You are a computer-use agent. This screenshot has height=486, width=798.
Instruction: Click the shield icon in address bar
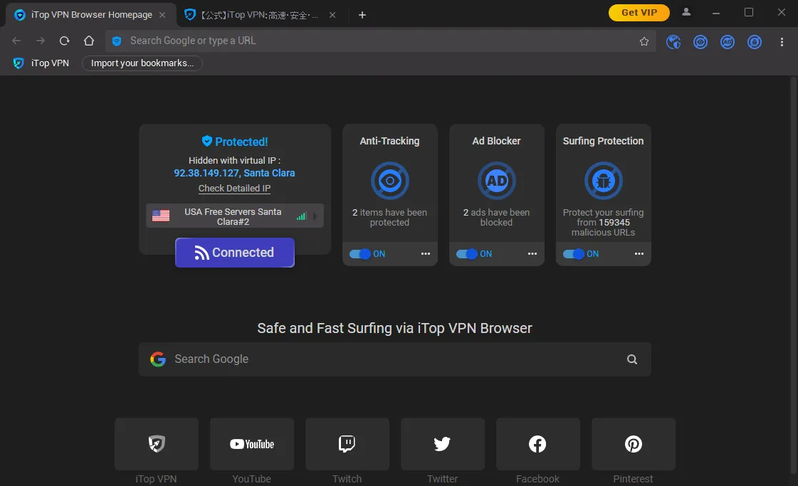click(117, 41)
